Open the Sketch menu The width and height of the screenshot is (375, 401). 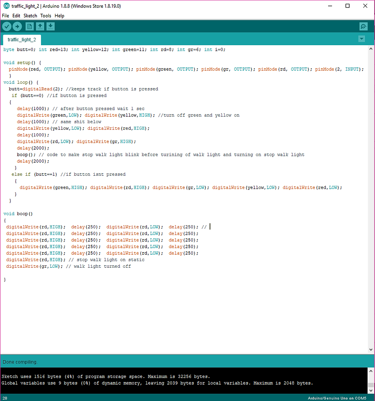[x=30, y=16]
